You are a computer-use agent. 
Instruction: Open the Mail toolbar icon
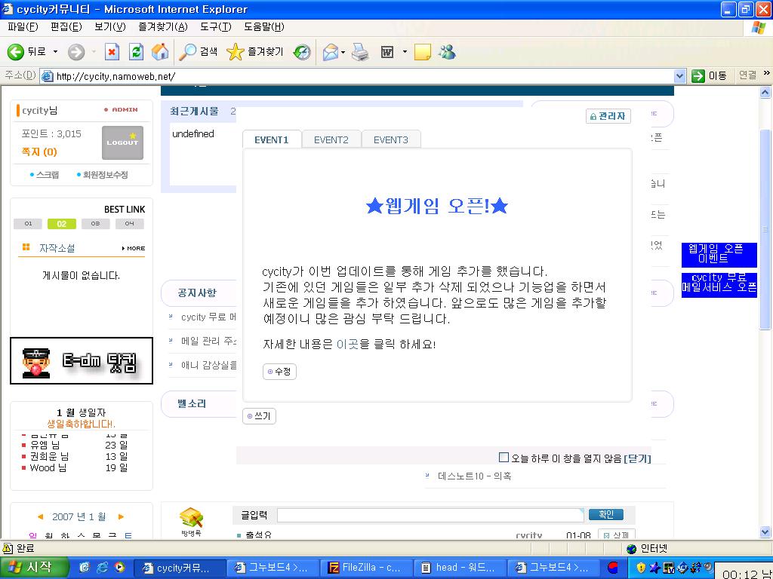[330, 52]
